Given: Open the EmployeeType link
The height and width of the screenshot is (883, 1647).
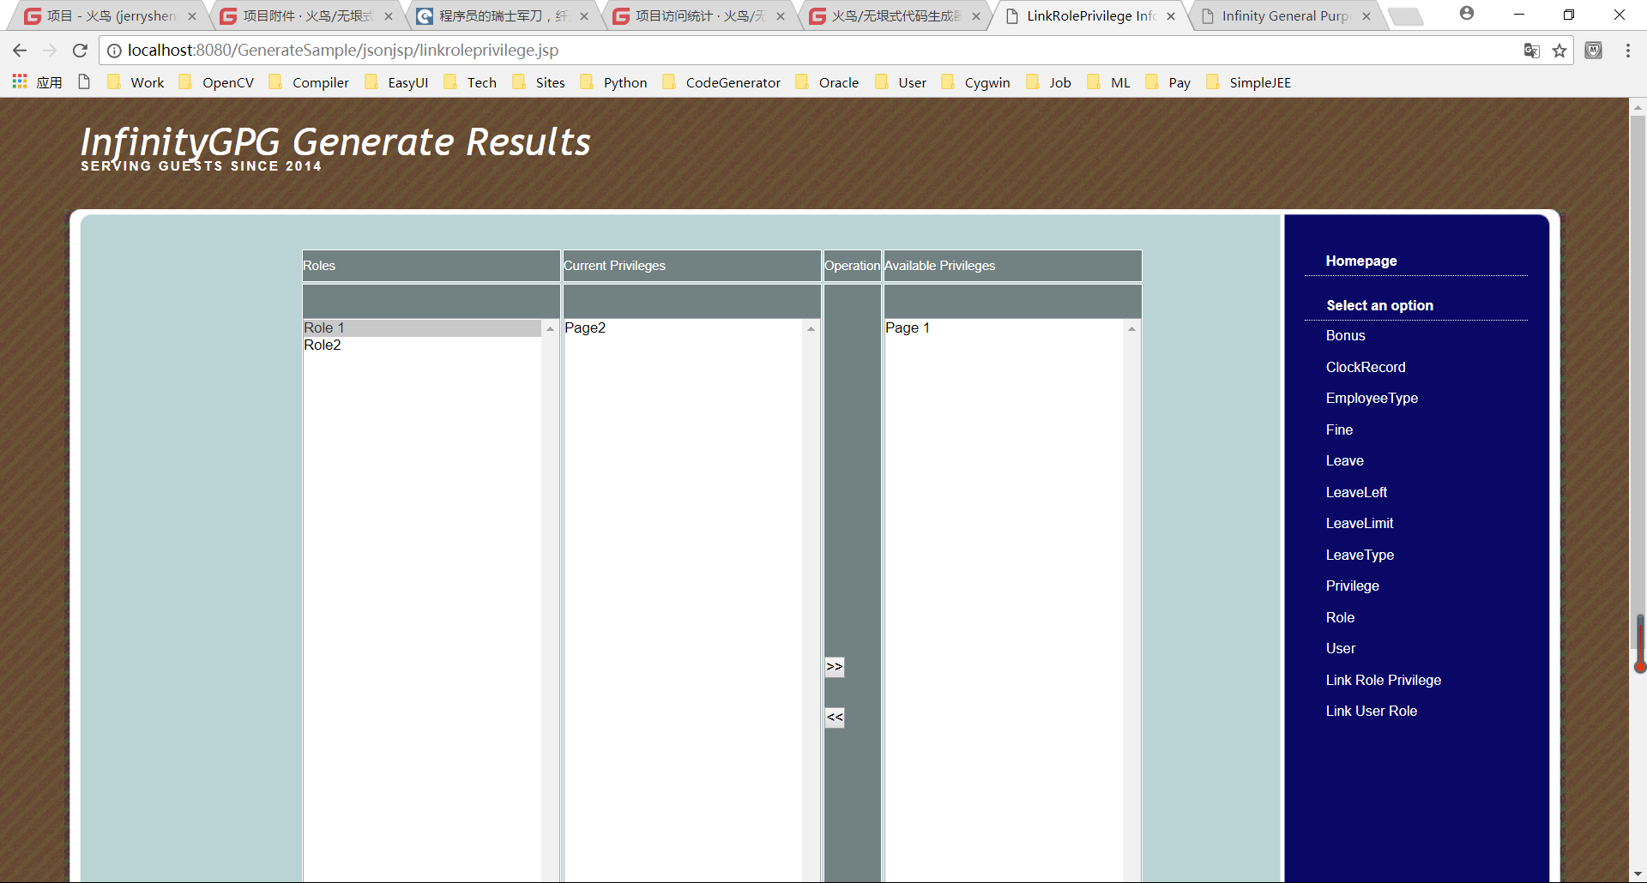Looking at the screenshot, I should [1372, 399].
